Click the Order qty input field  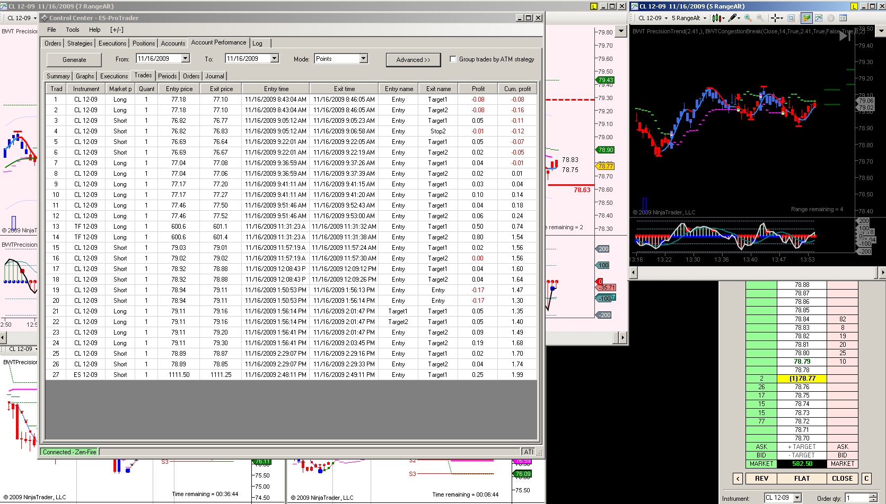click(857, 498)
